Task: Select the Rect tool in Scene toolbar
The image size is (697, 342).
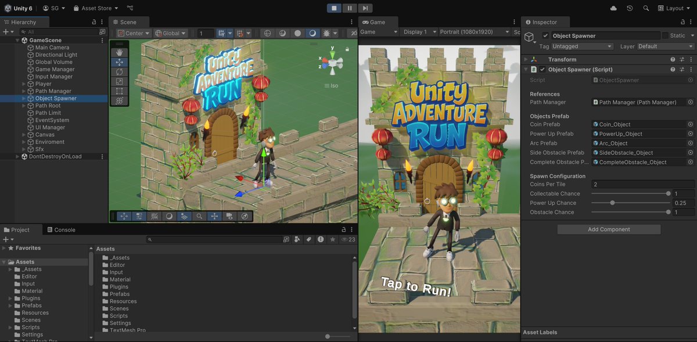Action: click(x=119, y=91)
